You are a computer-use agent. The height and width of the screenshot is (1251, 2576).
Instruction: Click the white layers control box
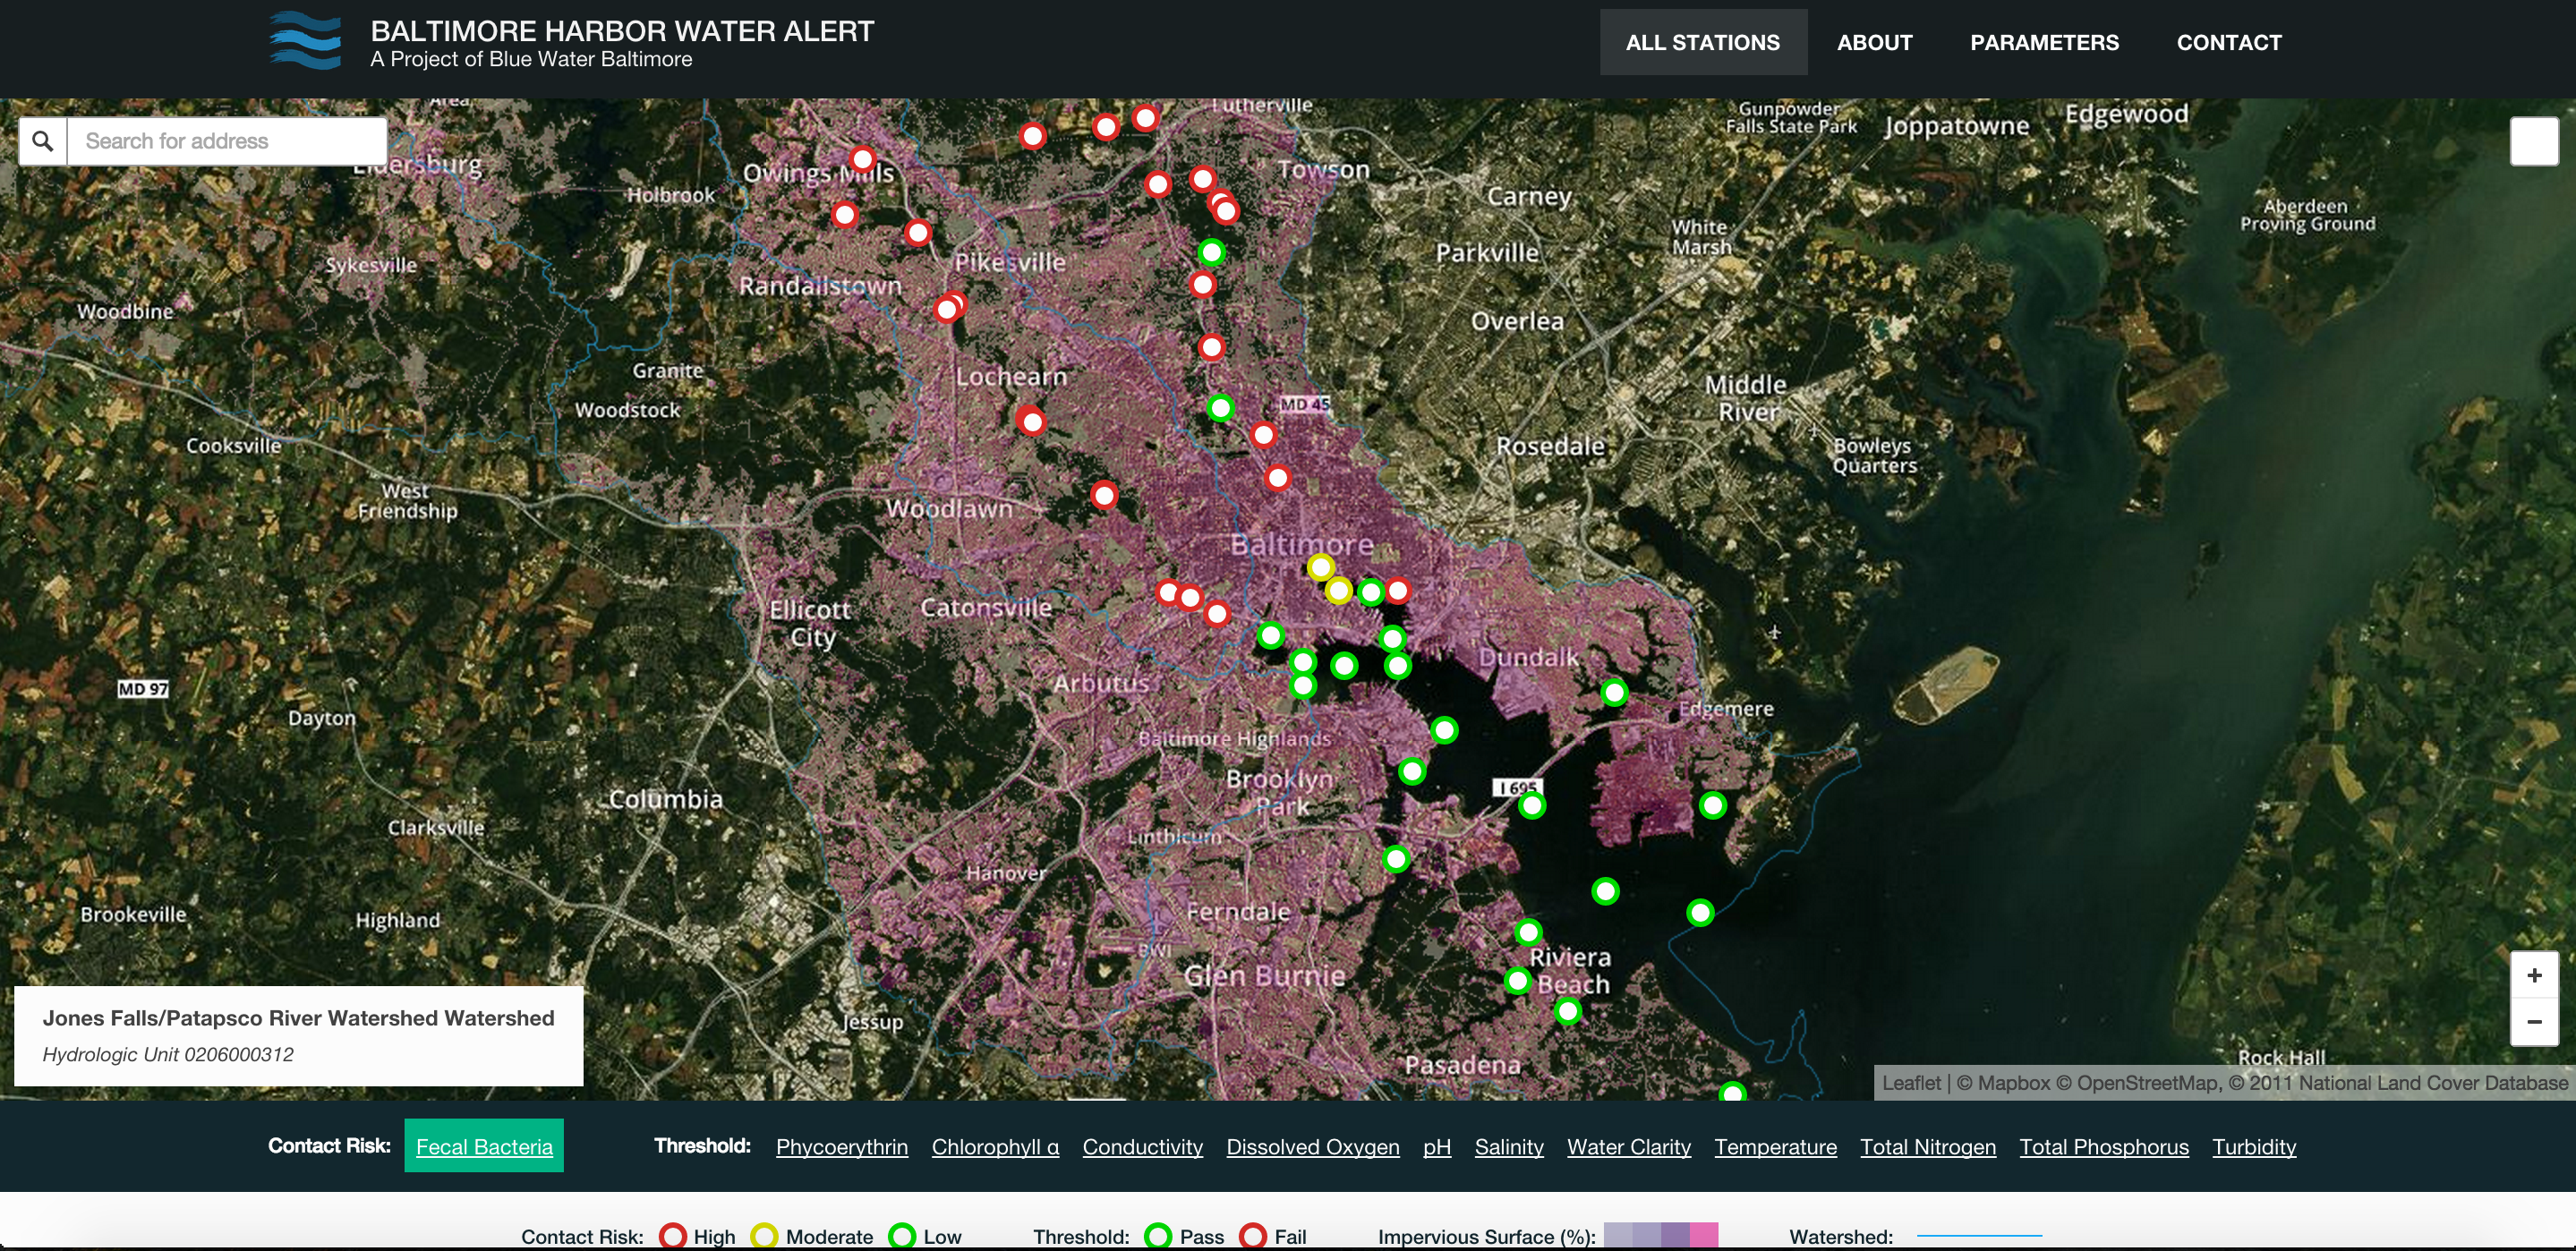pyautogui.click(x=2534, y=141)
